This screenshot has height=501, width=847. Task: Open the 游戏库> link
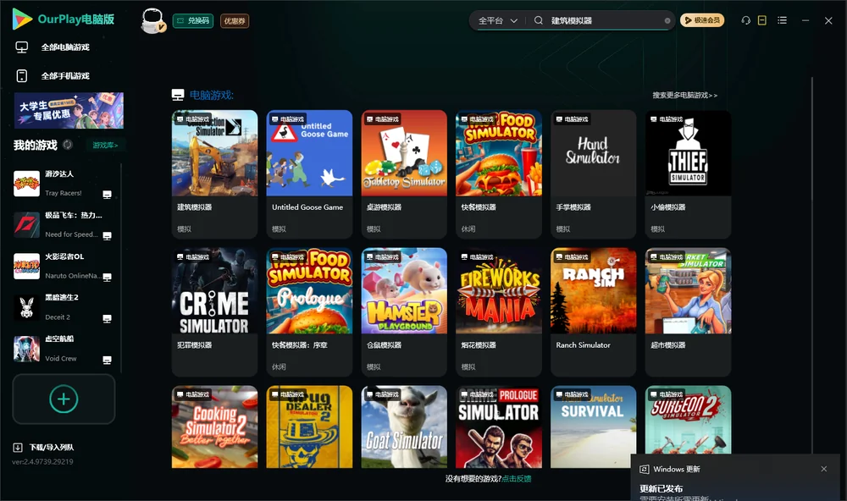pyautogui.click(x=105, y=145)
